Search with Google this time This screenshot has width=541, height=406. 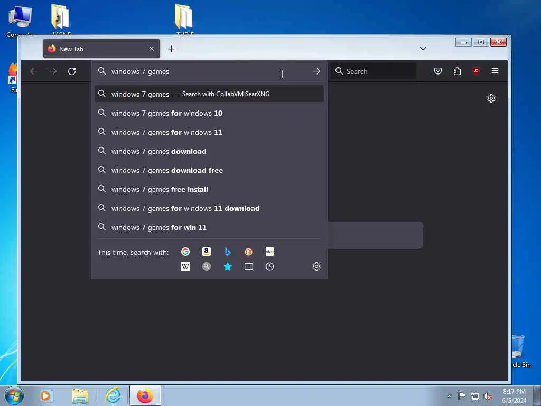pos(185,252)
